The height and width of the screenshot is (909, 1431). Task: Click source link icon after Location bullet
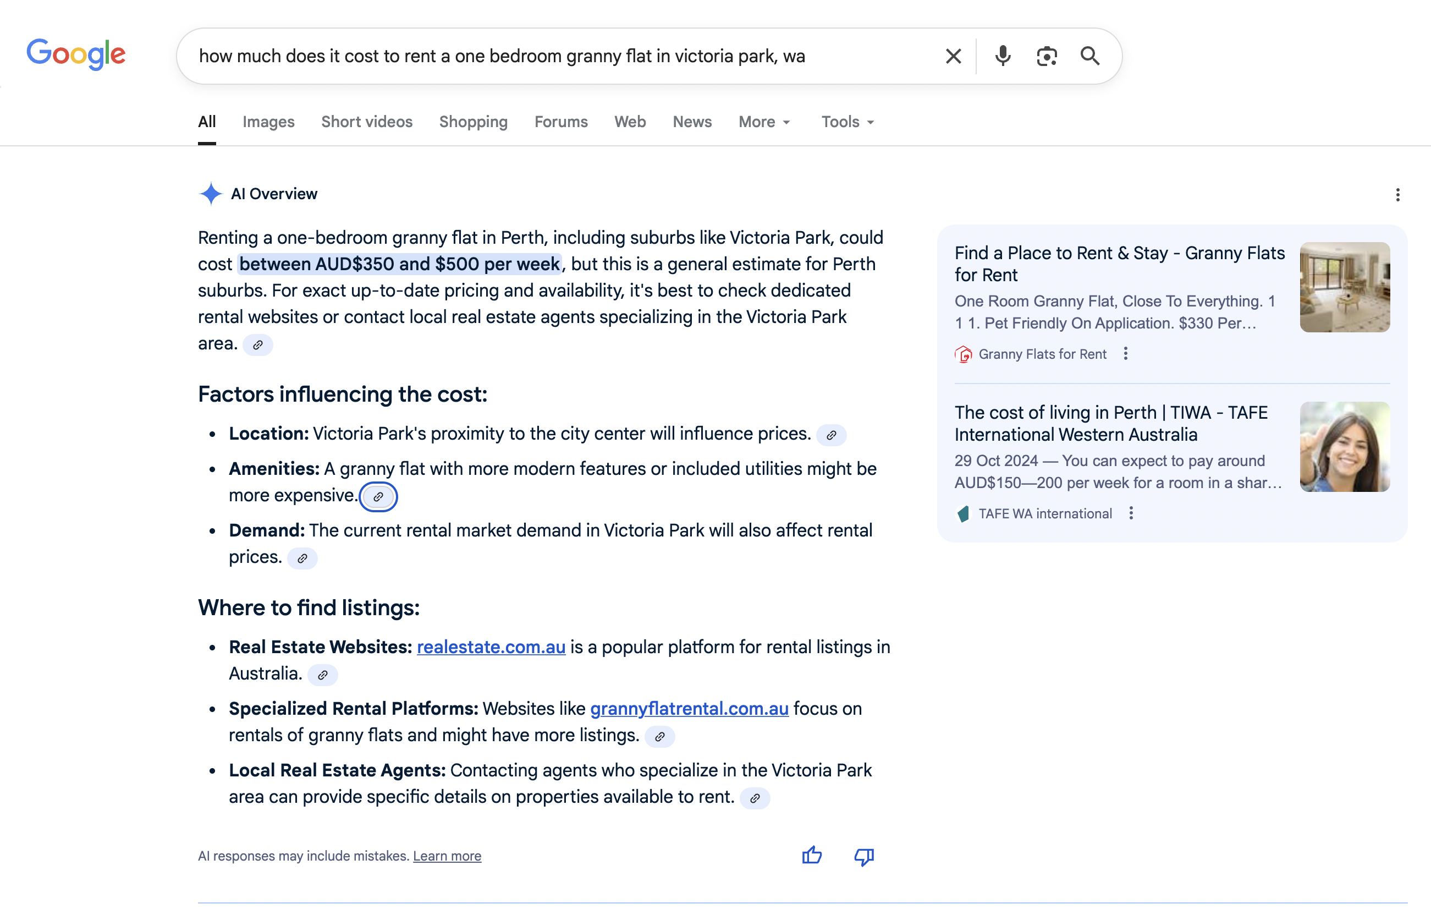[832, 435]
